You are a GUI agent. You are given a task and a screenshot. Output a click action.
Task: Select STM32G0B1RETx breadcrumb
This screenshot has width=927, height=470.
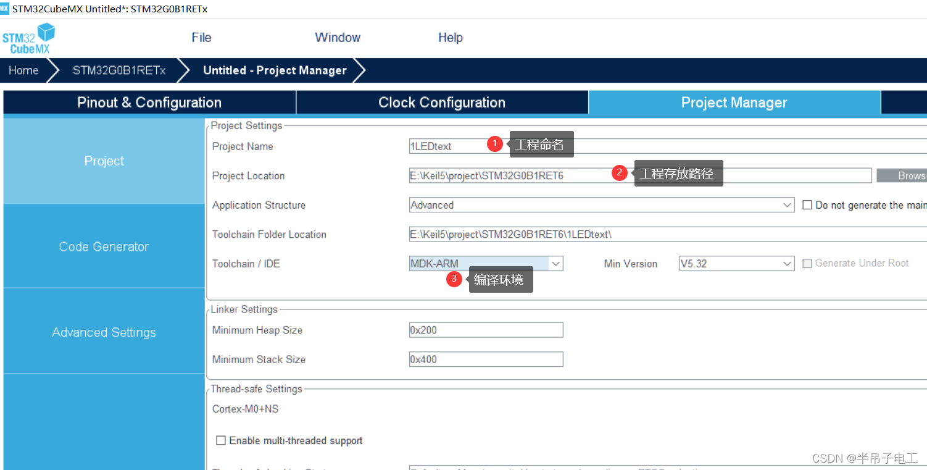coord(119,70)
